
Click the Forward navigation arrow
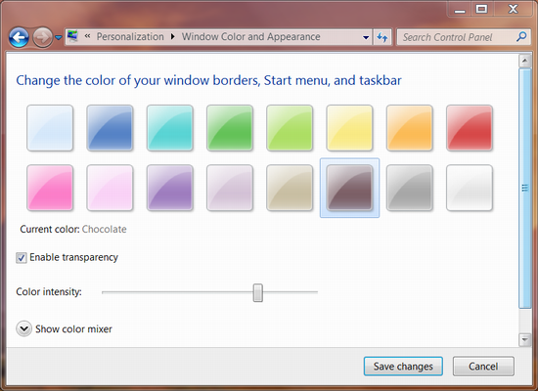[42, 37]
